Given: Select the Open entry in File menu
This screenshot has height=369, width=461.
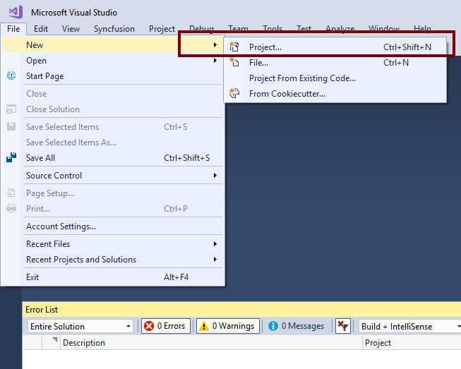Looking at the screenshot, I should pos(113,61).
